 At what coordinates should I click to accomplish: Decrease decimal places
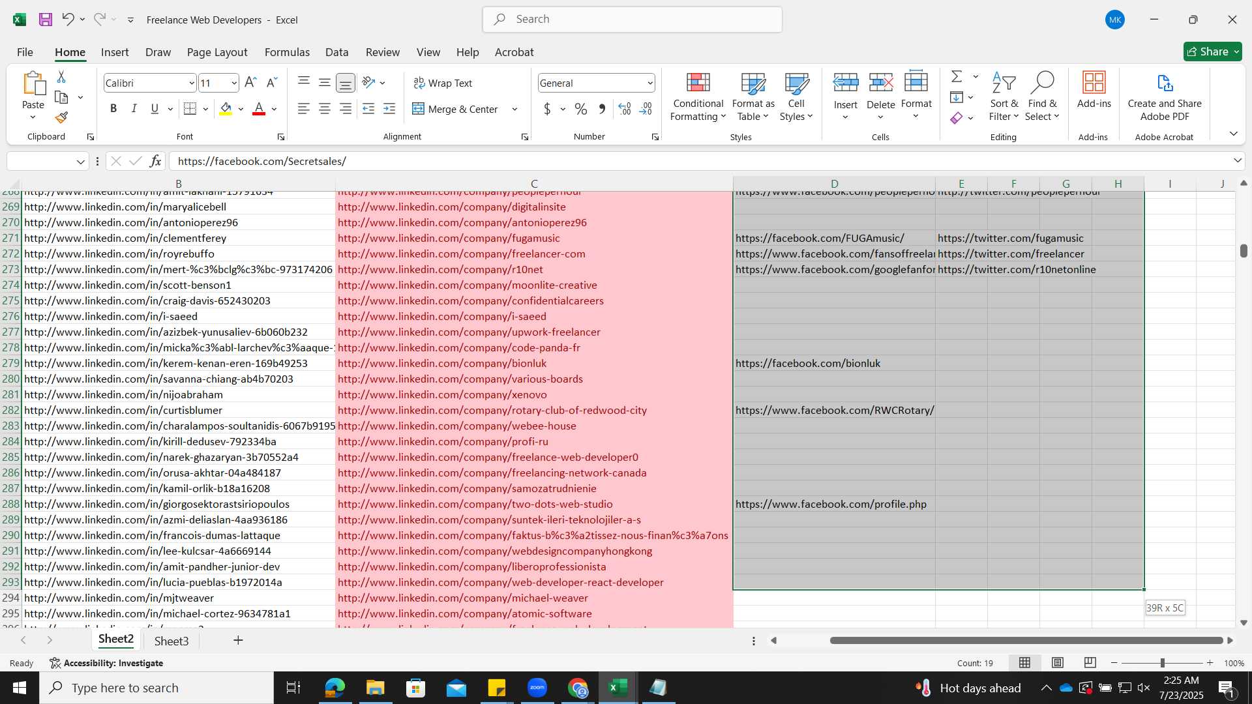[x=646, y=109]
